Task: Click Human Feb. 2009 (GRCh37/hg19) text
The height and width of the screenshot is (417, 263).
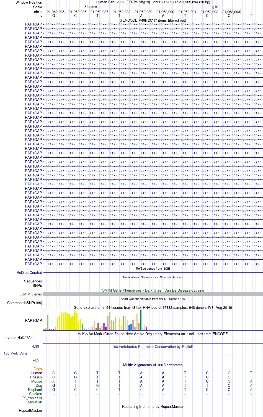Action: (123, 2)
